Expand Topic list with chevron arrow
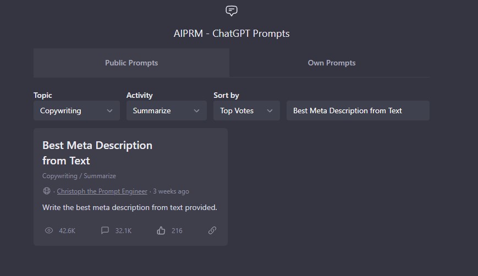478x276 pixels. pos(110,111)
